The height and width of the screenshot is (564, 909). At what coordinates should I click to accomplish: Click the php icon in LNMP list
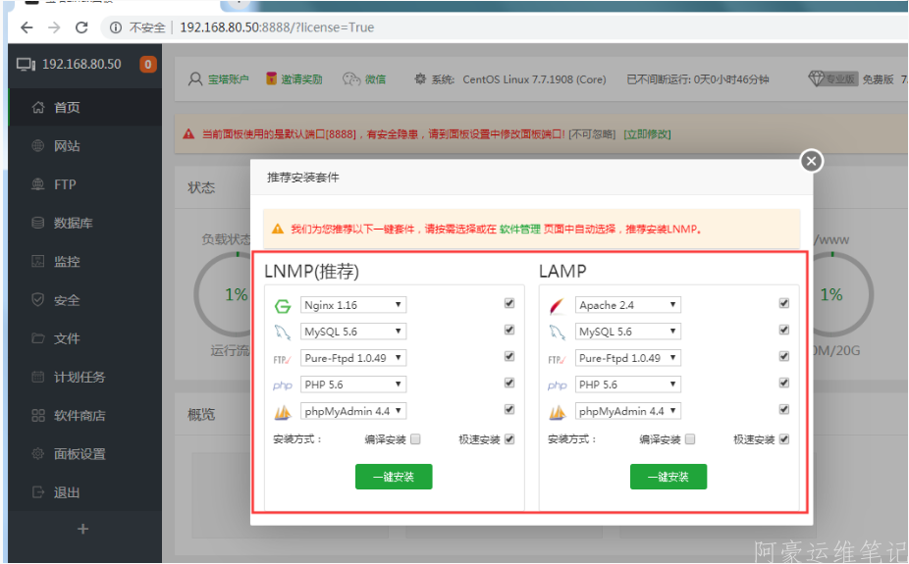[283, 385]
